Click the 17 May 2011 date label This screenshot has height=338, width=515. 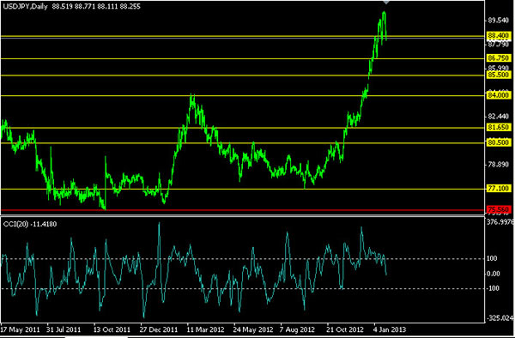(20, 329)
